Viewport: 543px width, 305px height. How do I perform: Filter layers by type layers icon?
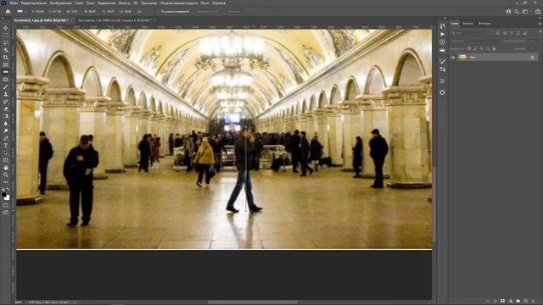(512, 33)
